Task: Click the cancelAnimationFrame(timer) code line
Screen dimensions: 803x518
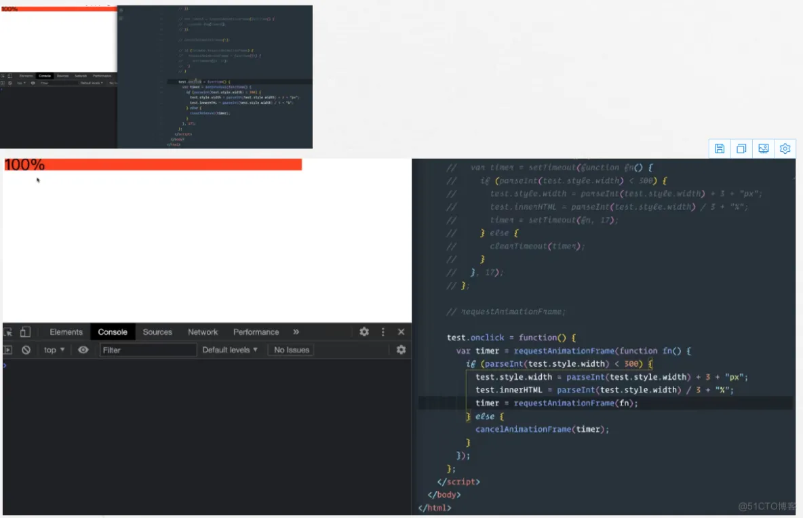Action: coord(543,429)
